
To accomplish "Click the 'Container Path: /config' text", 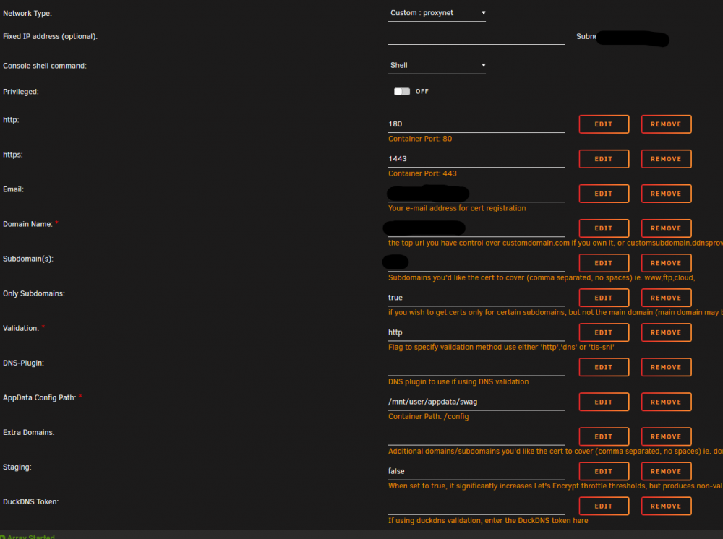I will click(x=428, y=416).
